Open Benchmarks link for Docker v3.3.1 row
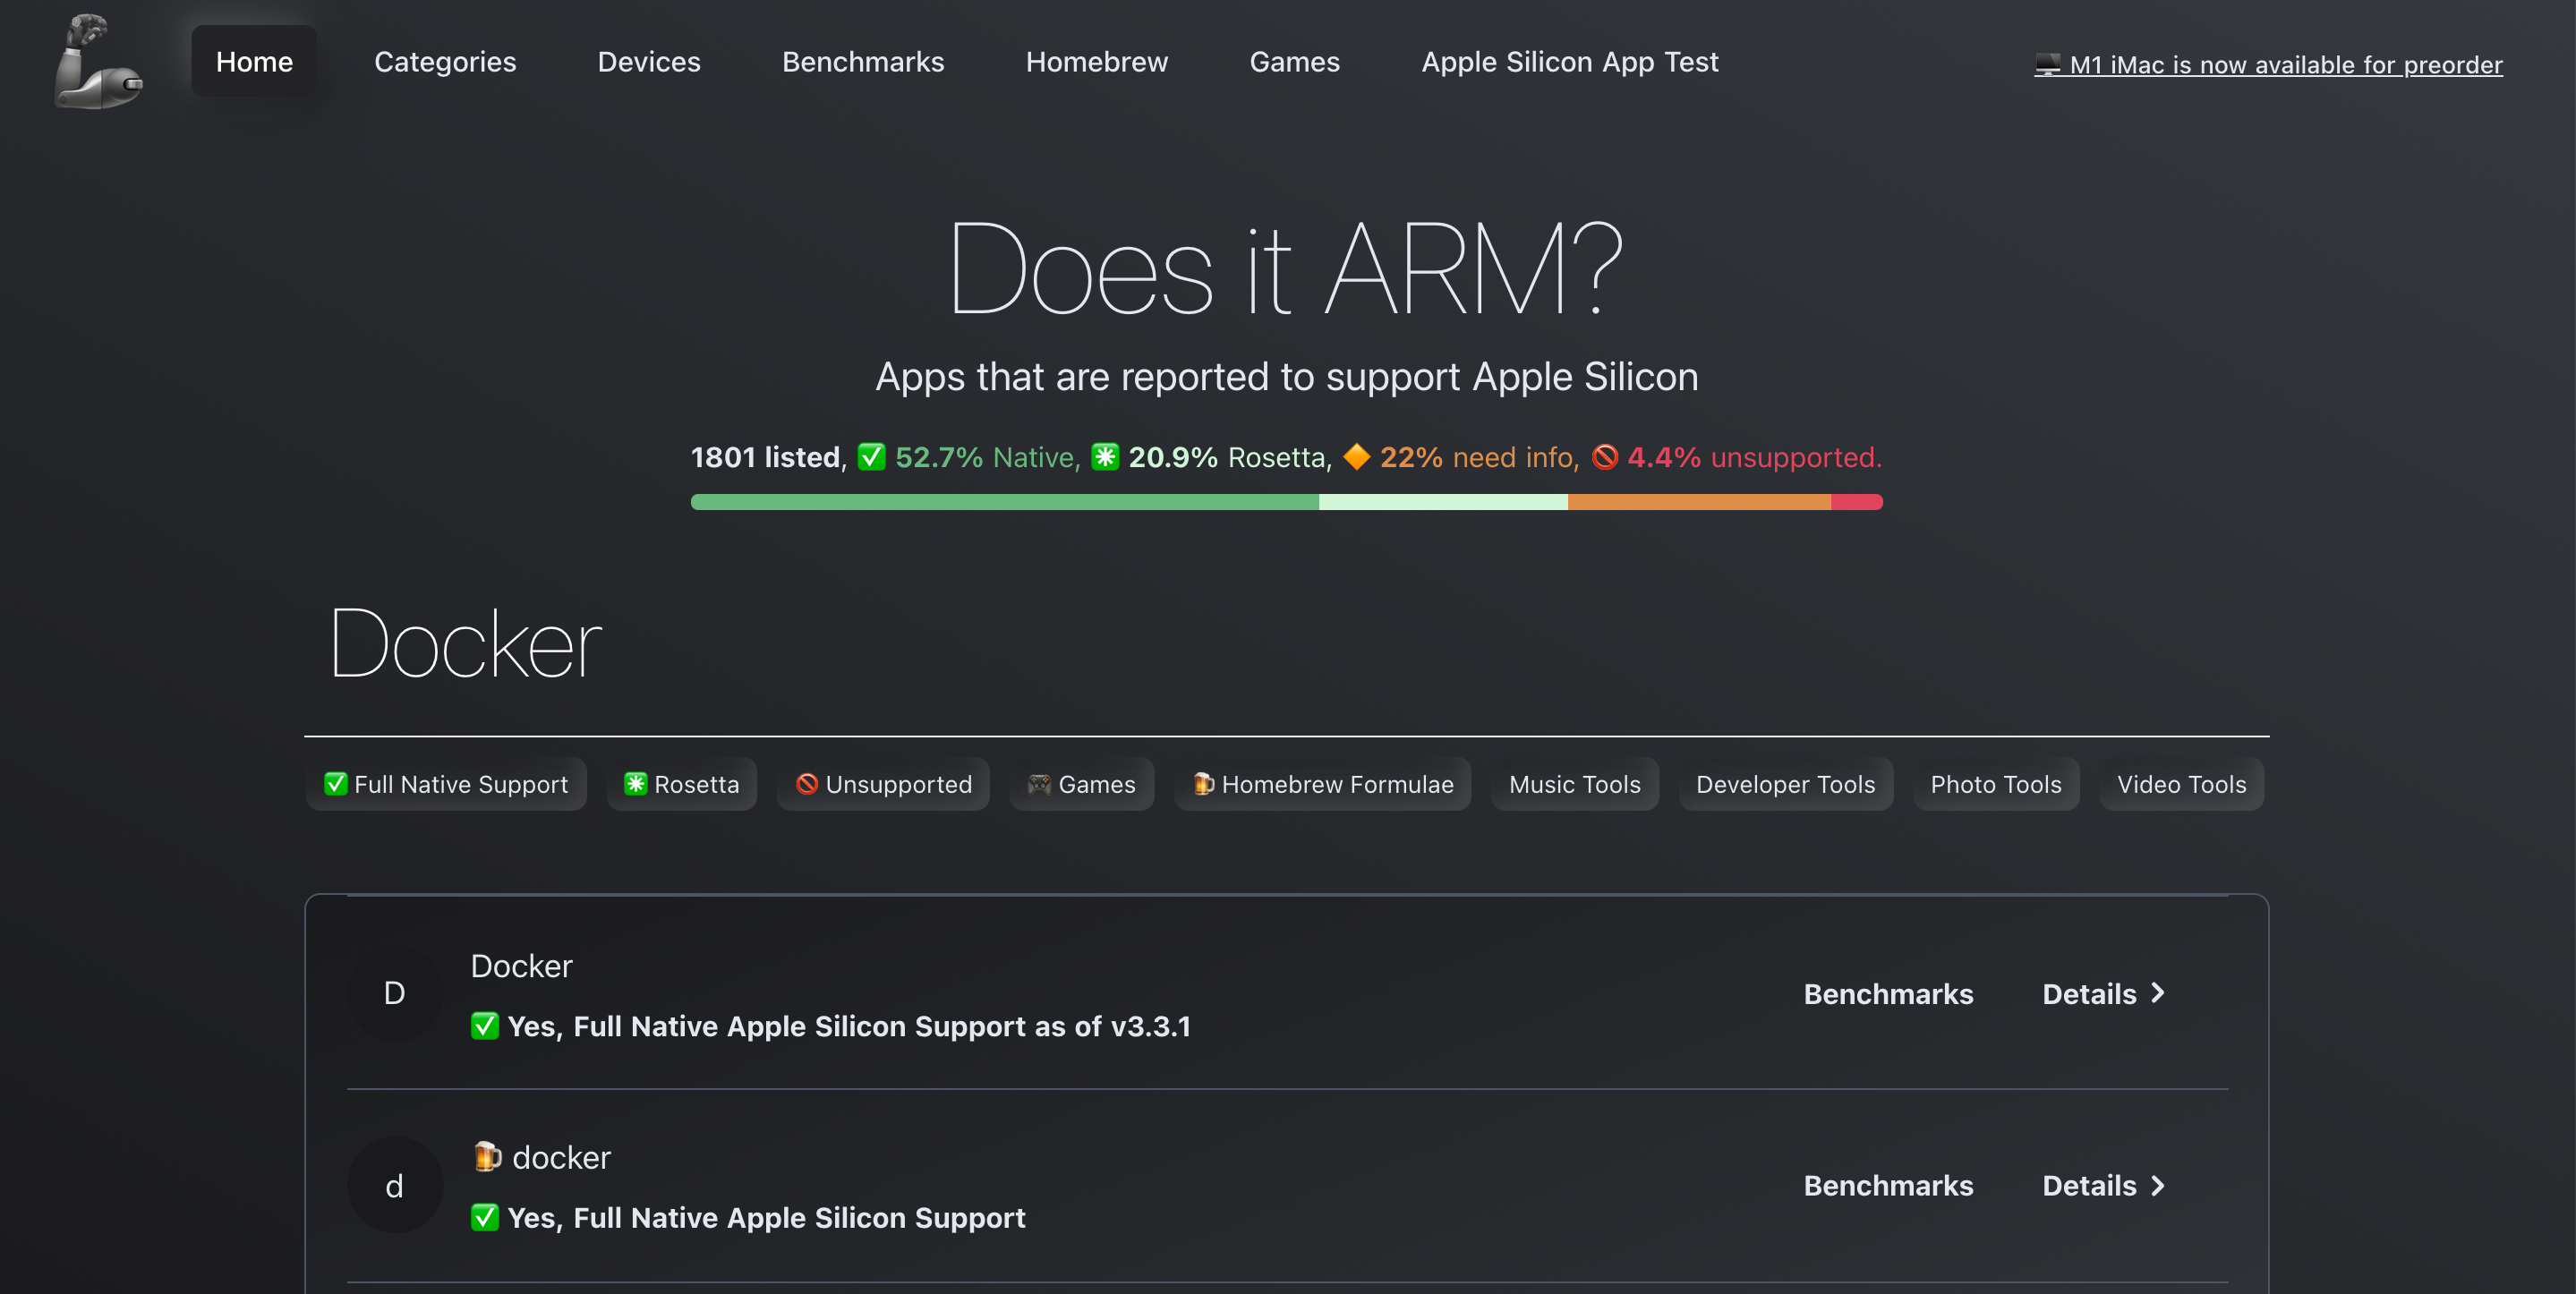This screenshot has width=2576, height=1294. point(1887,993)
